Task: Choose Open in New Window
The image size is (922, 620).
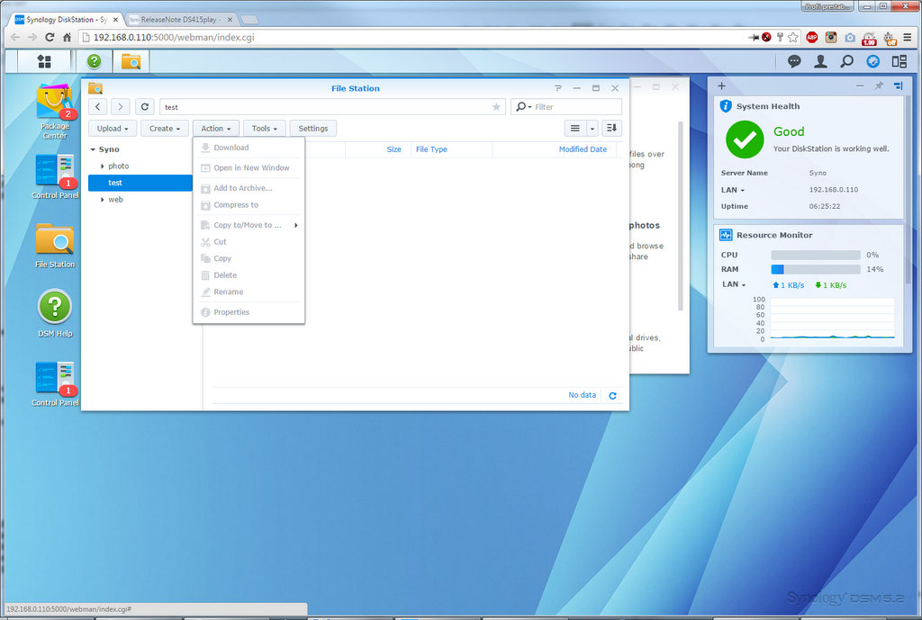Action: coord(249,167)
